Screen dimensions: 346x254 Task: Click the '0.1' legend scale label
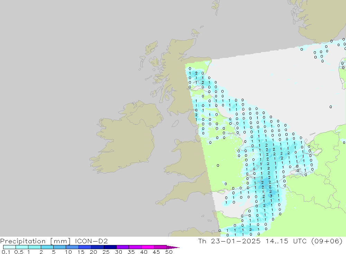pyautogui.click(x=6, y=252)
